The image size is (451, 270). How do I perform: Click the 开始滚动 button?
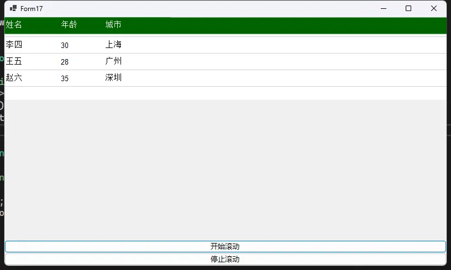(225, 246)
